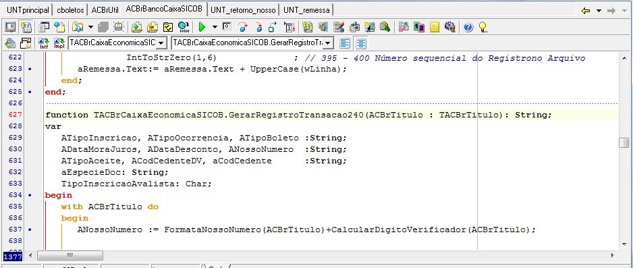633x268 pixels.
Task: Click the FormataNossoNumero call on line 637
Action: [x=213, y=230]
